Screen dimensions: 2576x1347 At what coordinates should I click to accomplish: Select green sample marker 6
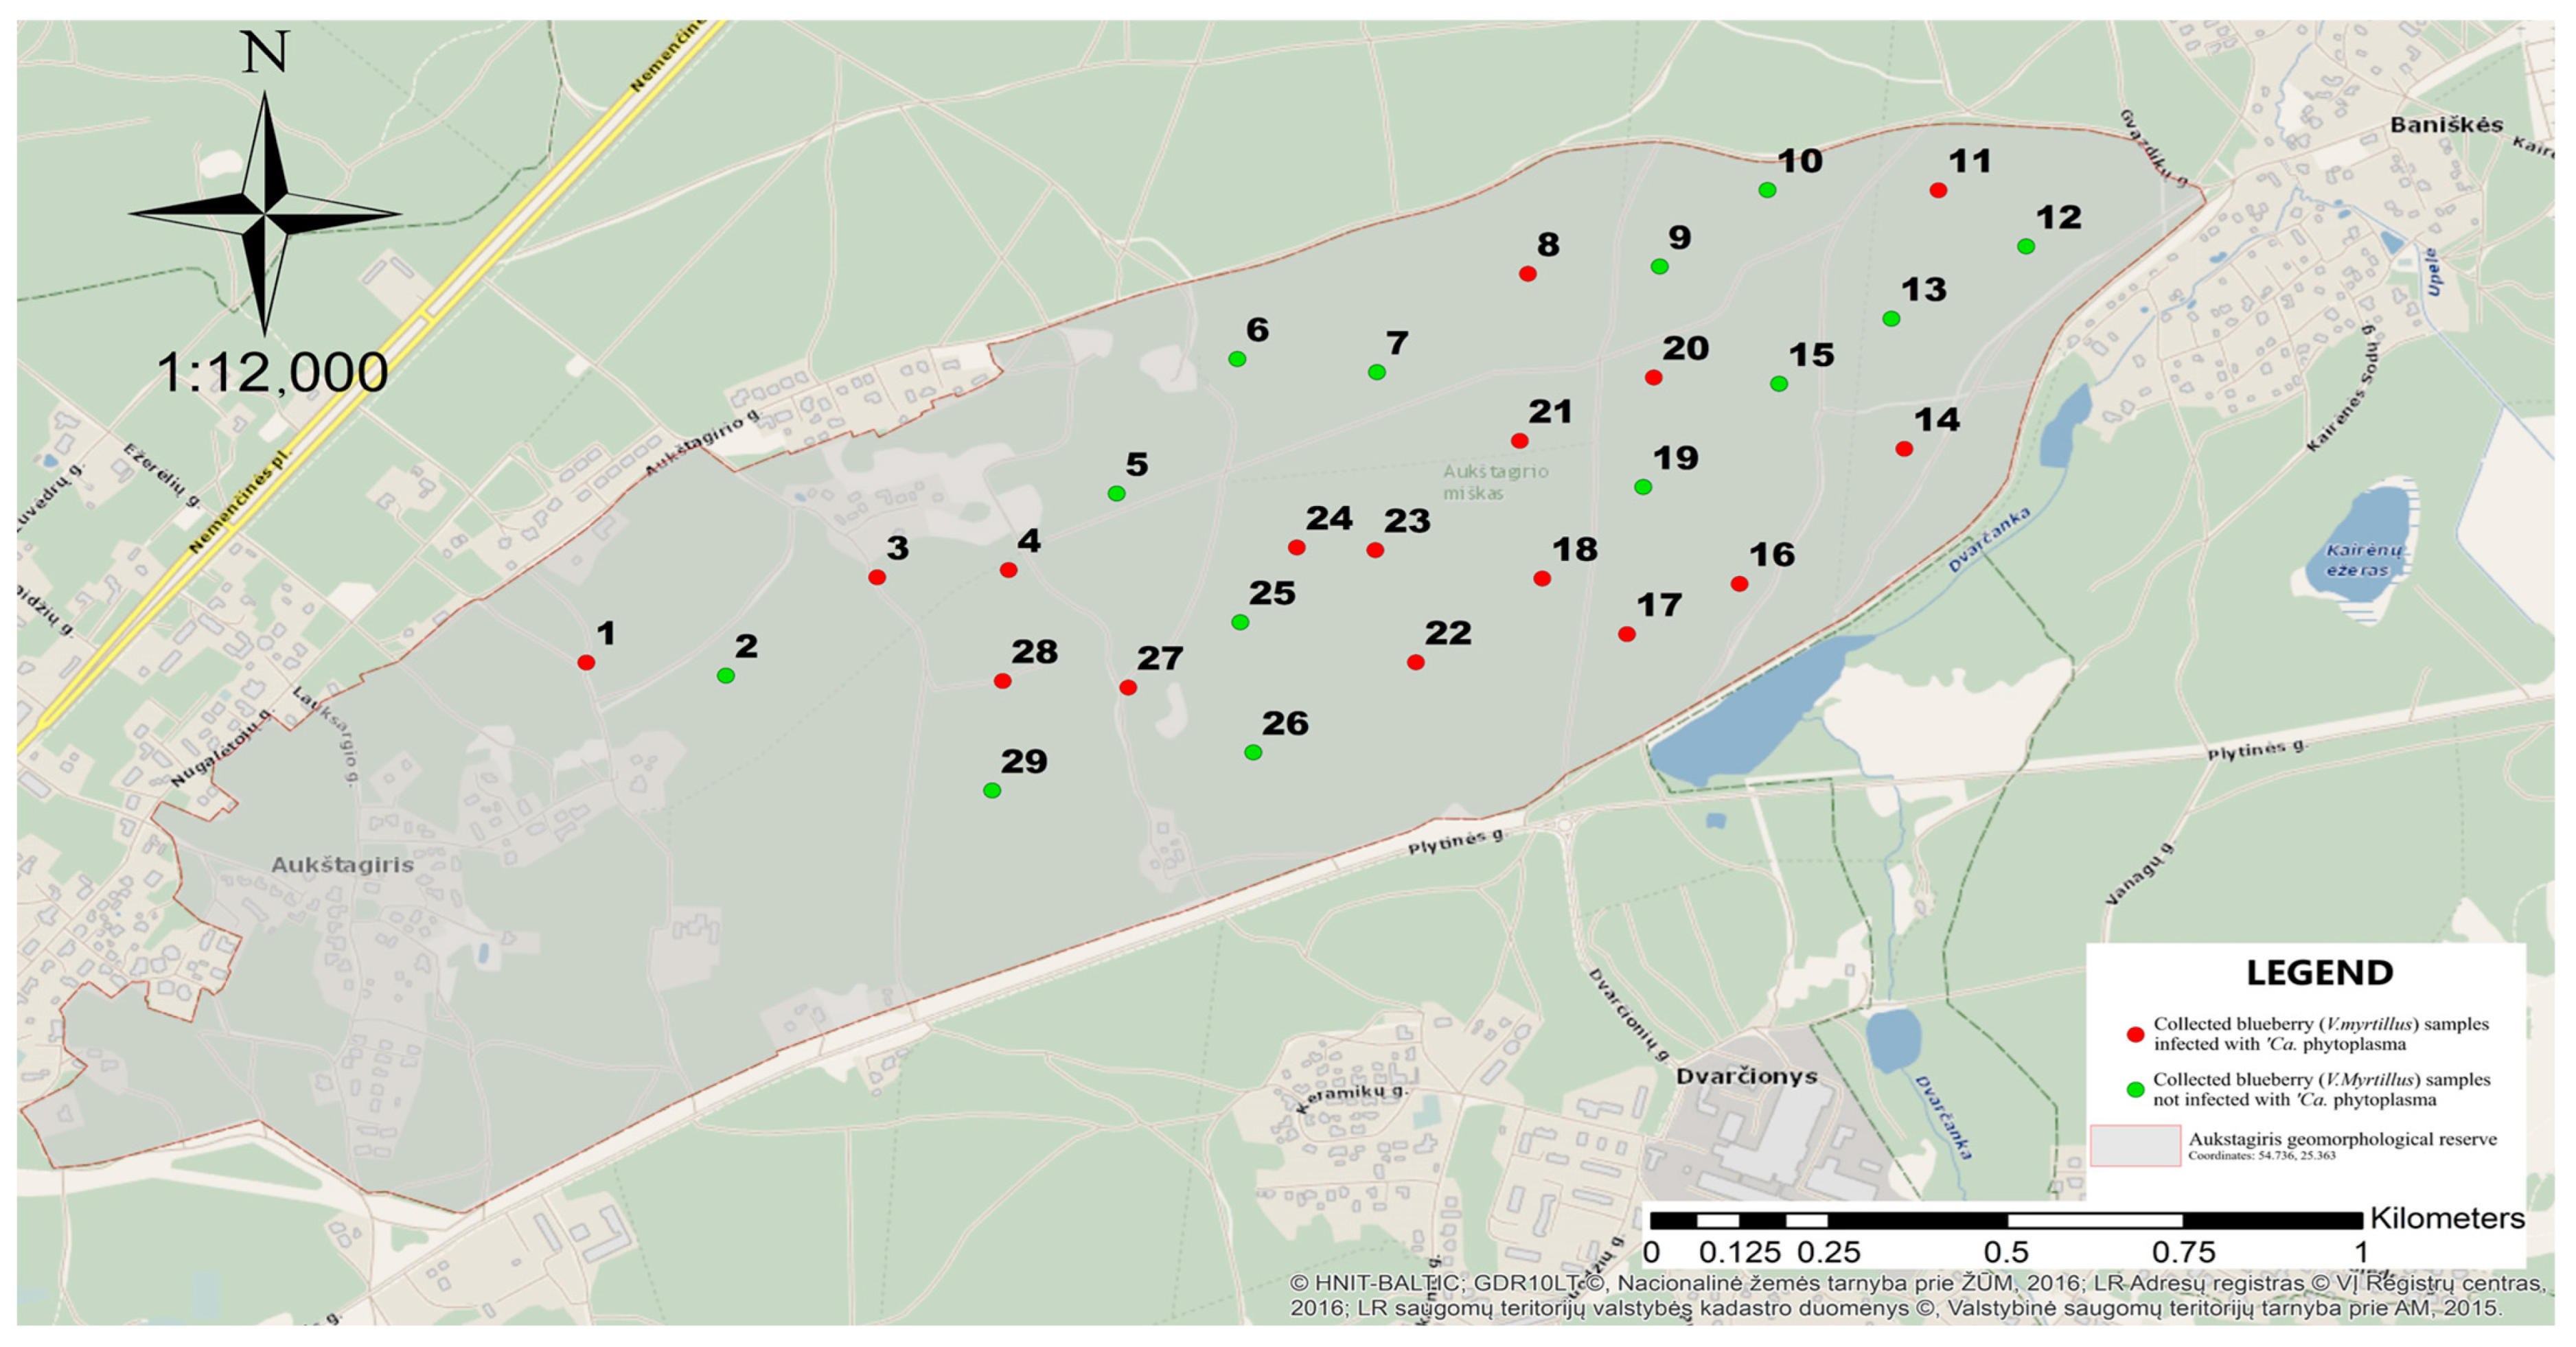(x=1237, y=359)
